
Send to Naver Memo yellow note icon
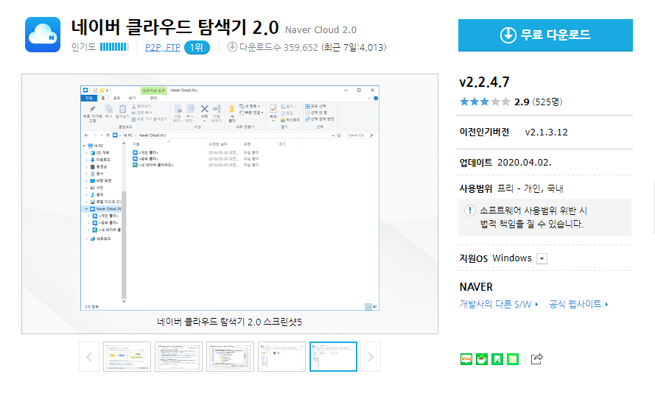513,359
